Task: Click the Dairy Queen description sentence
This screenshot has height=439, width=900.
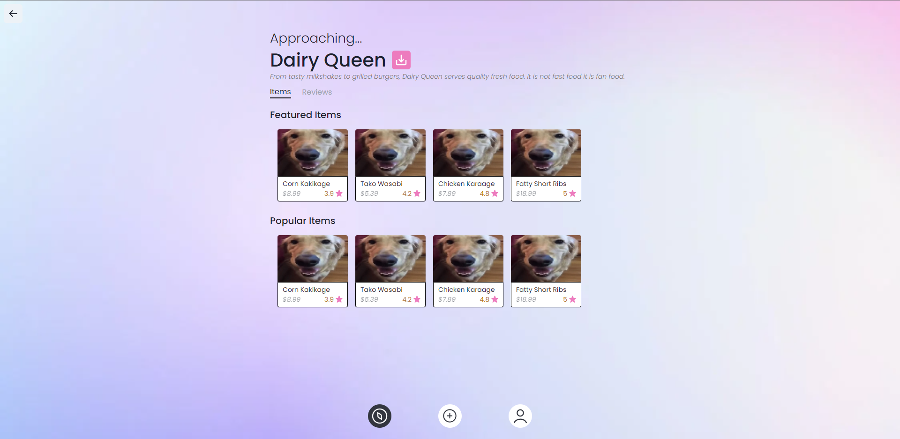Action: [x=447, y=76]
